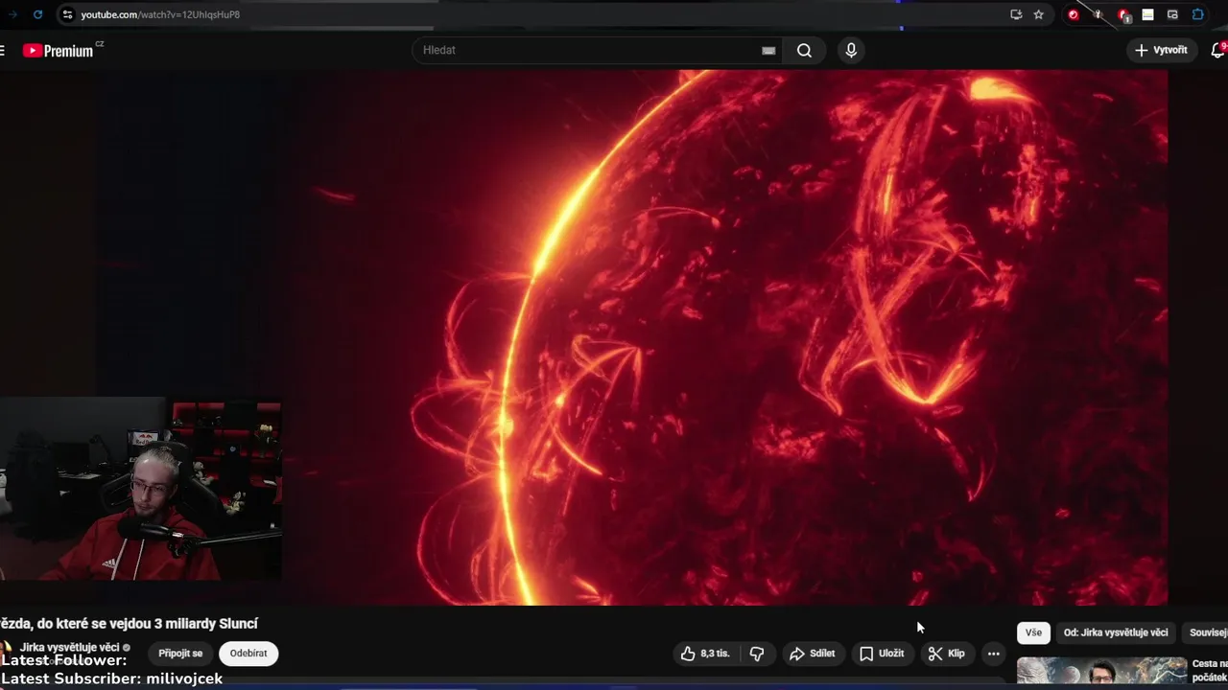Bookmark this page with the star
This screenshot has height=690, width=1228.
point(1038,14)
